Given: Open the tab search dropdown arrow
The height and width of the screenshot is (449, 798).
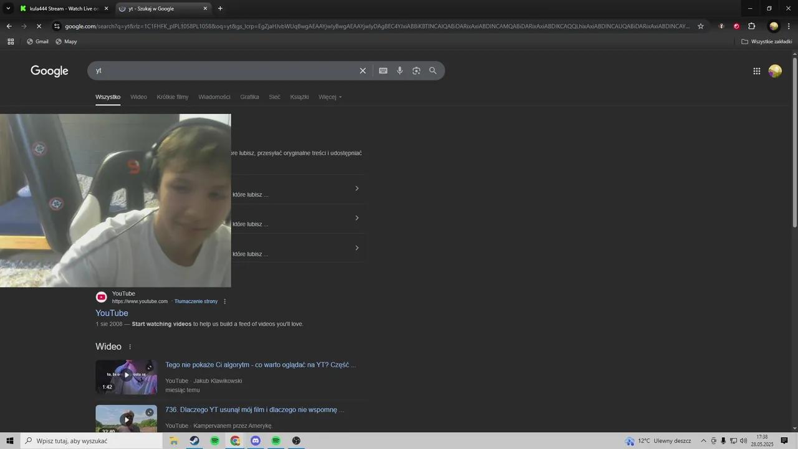Looking at the screenshot, I should [8, 9].
